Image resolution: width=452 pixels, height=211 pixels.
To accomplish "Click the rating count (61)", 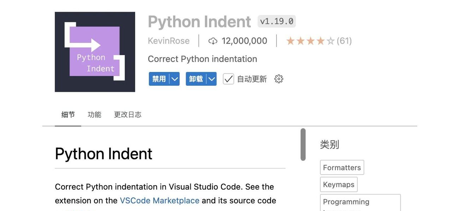I will coord(344,41).
